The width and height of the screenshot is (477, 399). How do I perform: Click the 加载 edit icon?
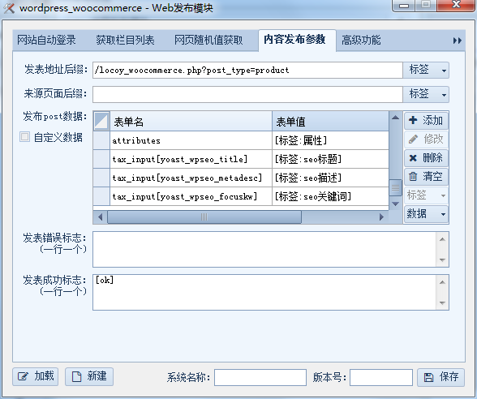(23, 376)
